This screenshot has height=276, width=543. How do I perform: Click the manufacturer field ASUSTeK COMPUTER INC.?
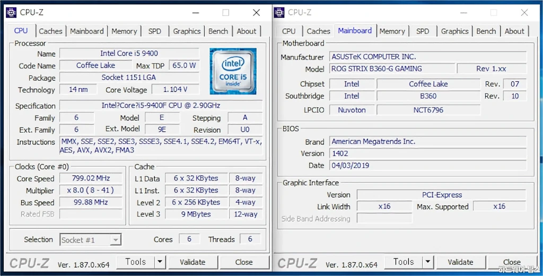[428, 56]
